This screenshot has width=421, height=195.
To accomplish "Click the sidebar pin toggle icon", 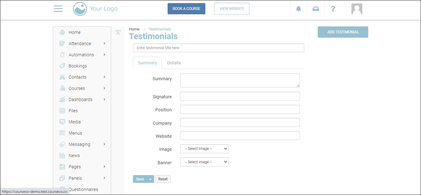I will point(118,32).
